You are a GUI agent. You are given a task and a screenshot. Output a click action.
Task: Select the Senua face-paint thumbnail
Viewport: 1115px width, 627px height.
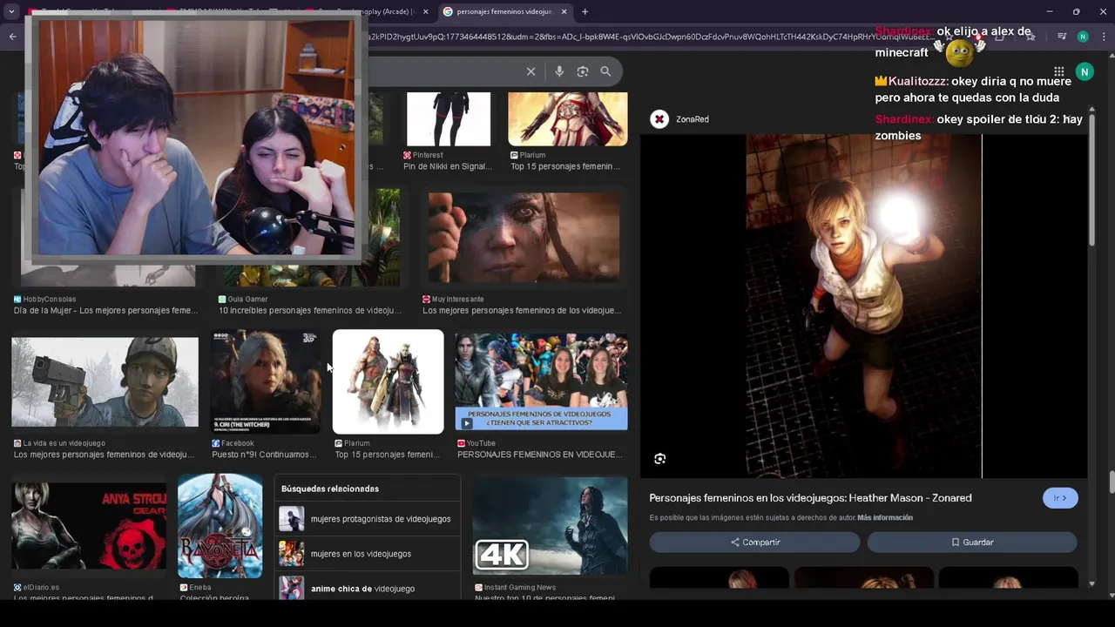(x=524, y=238)
